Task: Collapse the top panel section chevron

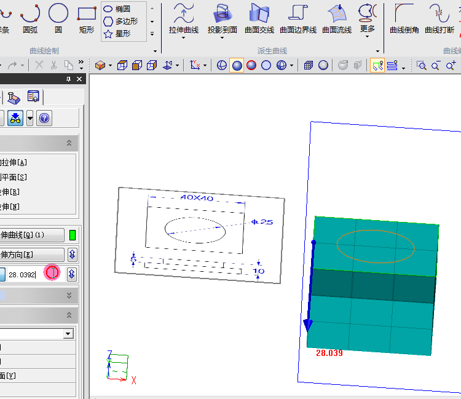Action: (69, 143)
